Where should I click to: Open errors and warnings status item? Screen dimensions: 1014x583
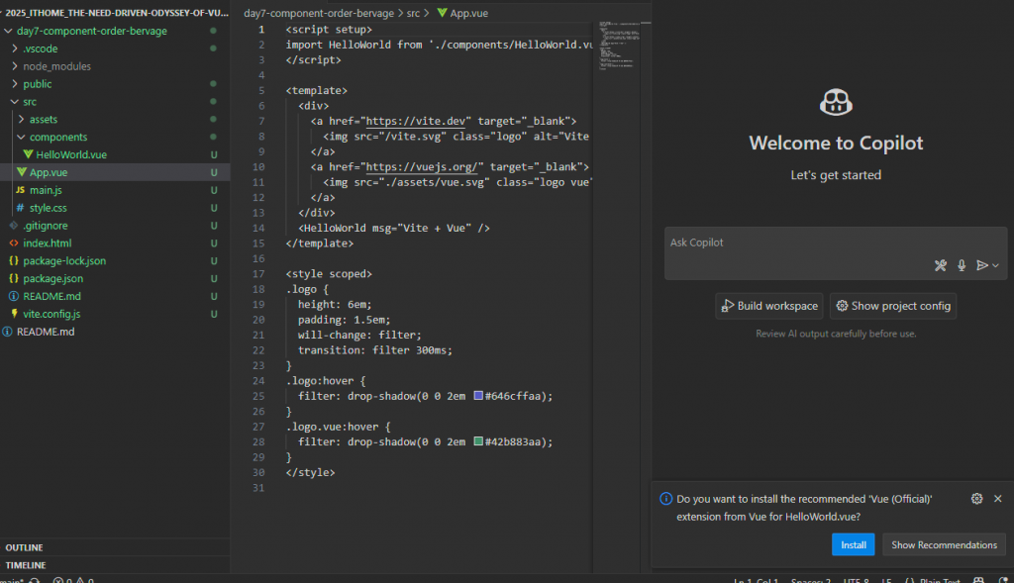coord(73,580)
